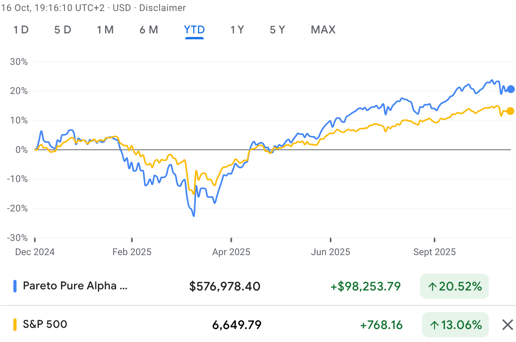Select the 1D time range tab

(21, 29)
